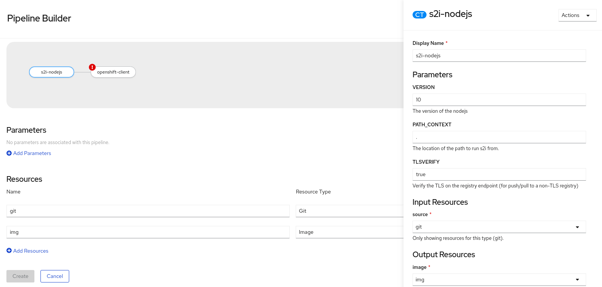Image resolution: width=602 pixels, height=287 pixels.
Task: Open the Image resource type selector
Action: tap(349, 232)
